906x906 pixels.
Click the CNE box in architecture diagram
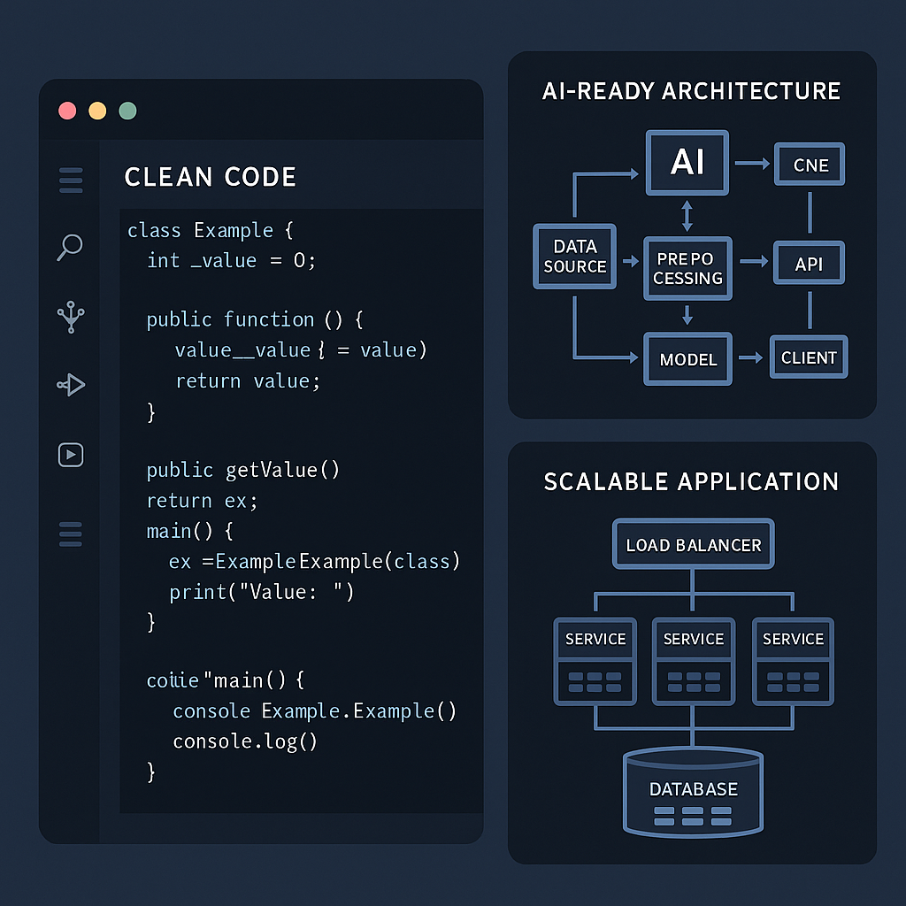(x=810, y=165)
